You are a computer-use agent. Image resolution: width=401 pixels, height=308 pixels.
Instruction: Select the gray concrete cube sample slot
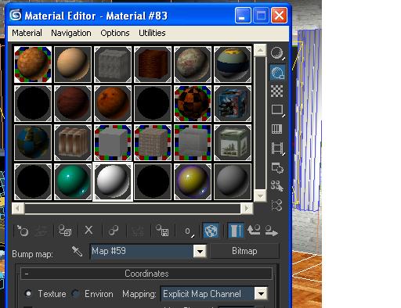113,64
